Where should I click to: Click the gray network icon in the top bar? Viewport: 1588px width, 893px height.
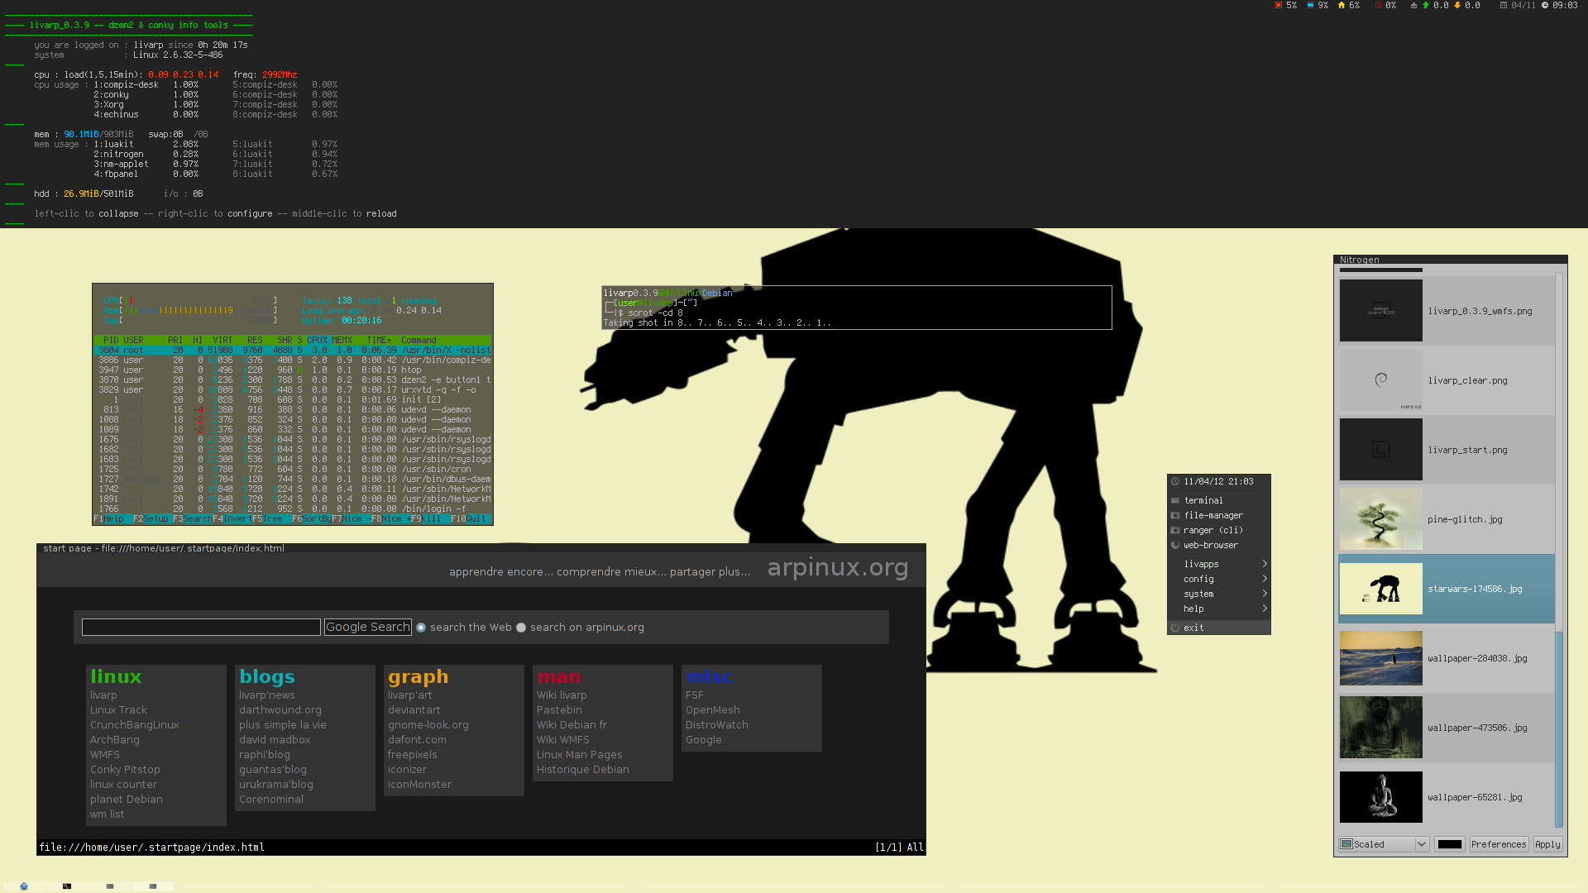point(1413,6)
